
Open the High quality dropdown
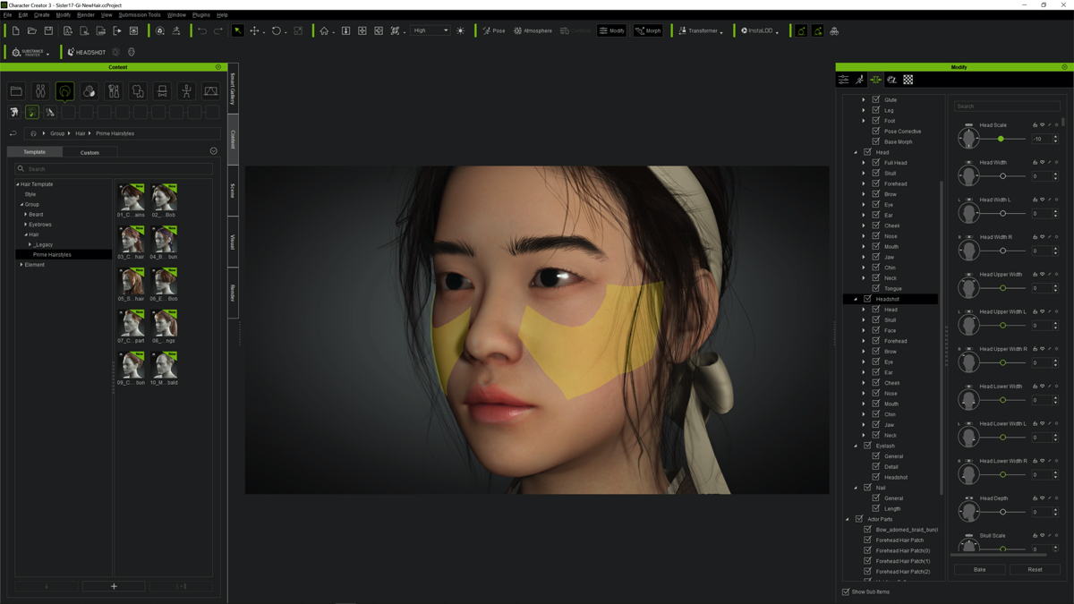point(430,30)
